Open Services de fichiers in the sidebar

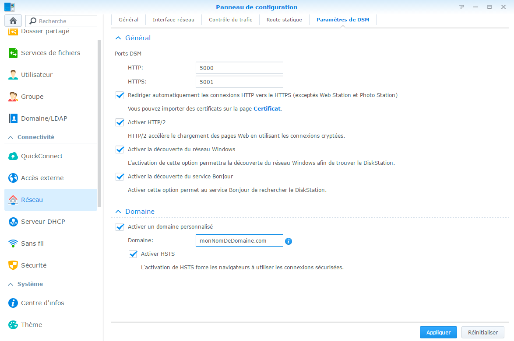(51, 53)
